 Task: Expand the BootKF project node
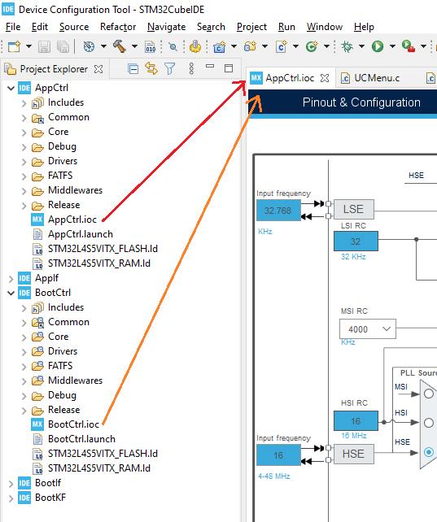coord(11,498)
